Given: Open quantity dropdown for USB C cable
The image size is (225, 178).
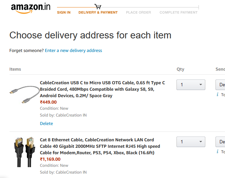Looking at the screenshot, I should tap(191, 85).
